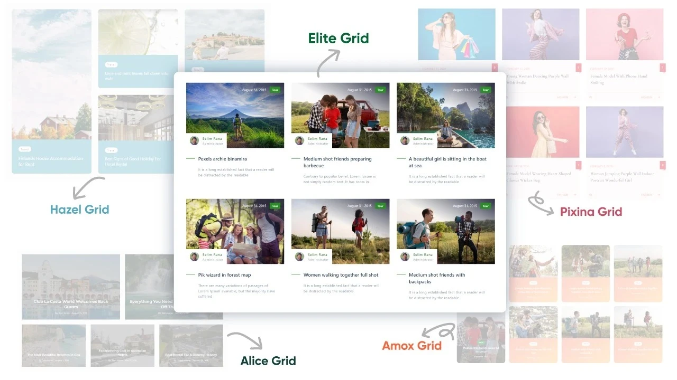The image size is (677, 380).
Task: Click the author avatar on the backpacks post
Action: [405, 256]
